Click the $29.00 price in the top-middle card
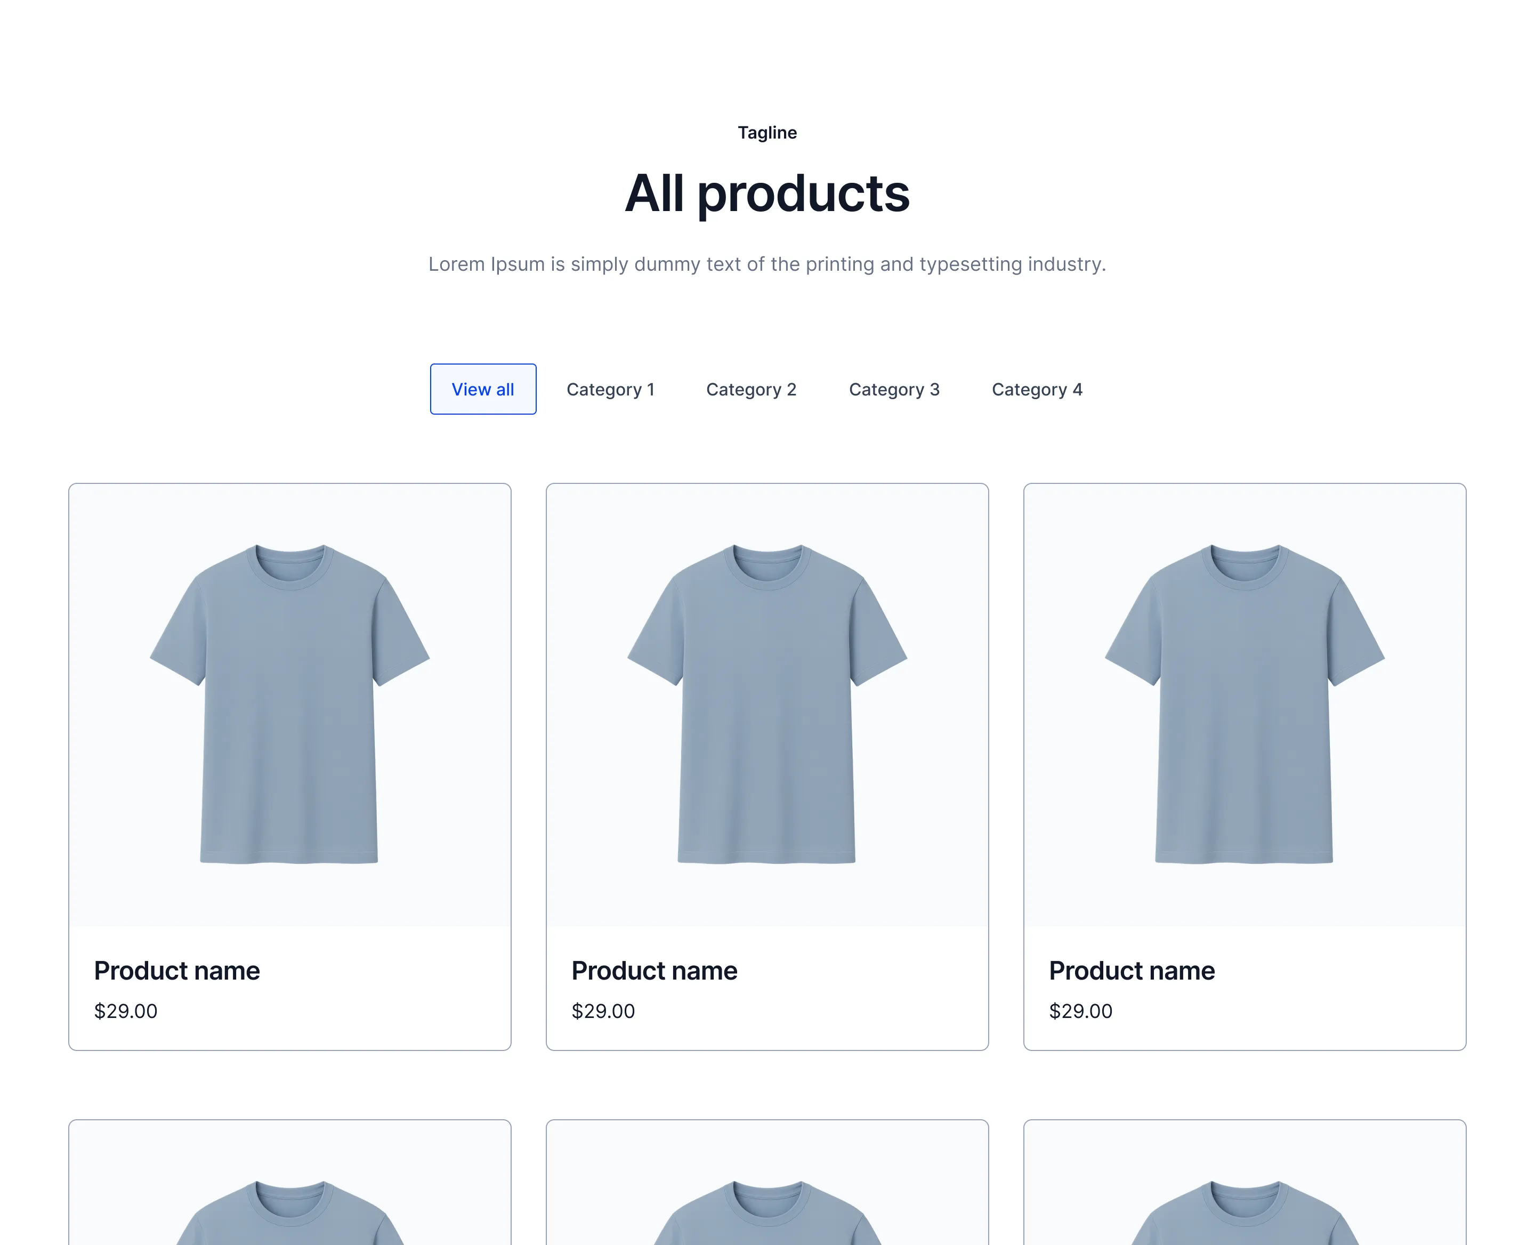Screen dimensions: 1535x1245 (603, 1011)
